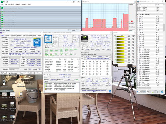Click the red error icon beside SanDisk drive
166x124 pixels.
[45, 90]
